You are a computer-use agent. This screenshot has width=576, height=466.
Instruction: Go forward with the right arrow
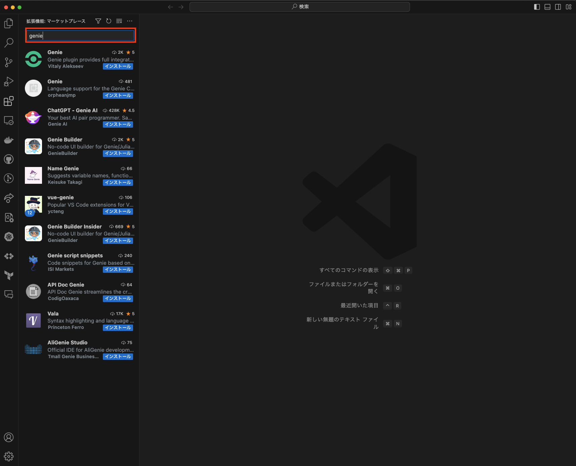181,7
